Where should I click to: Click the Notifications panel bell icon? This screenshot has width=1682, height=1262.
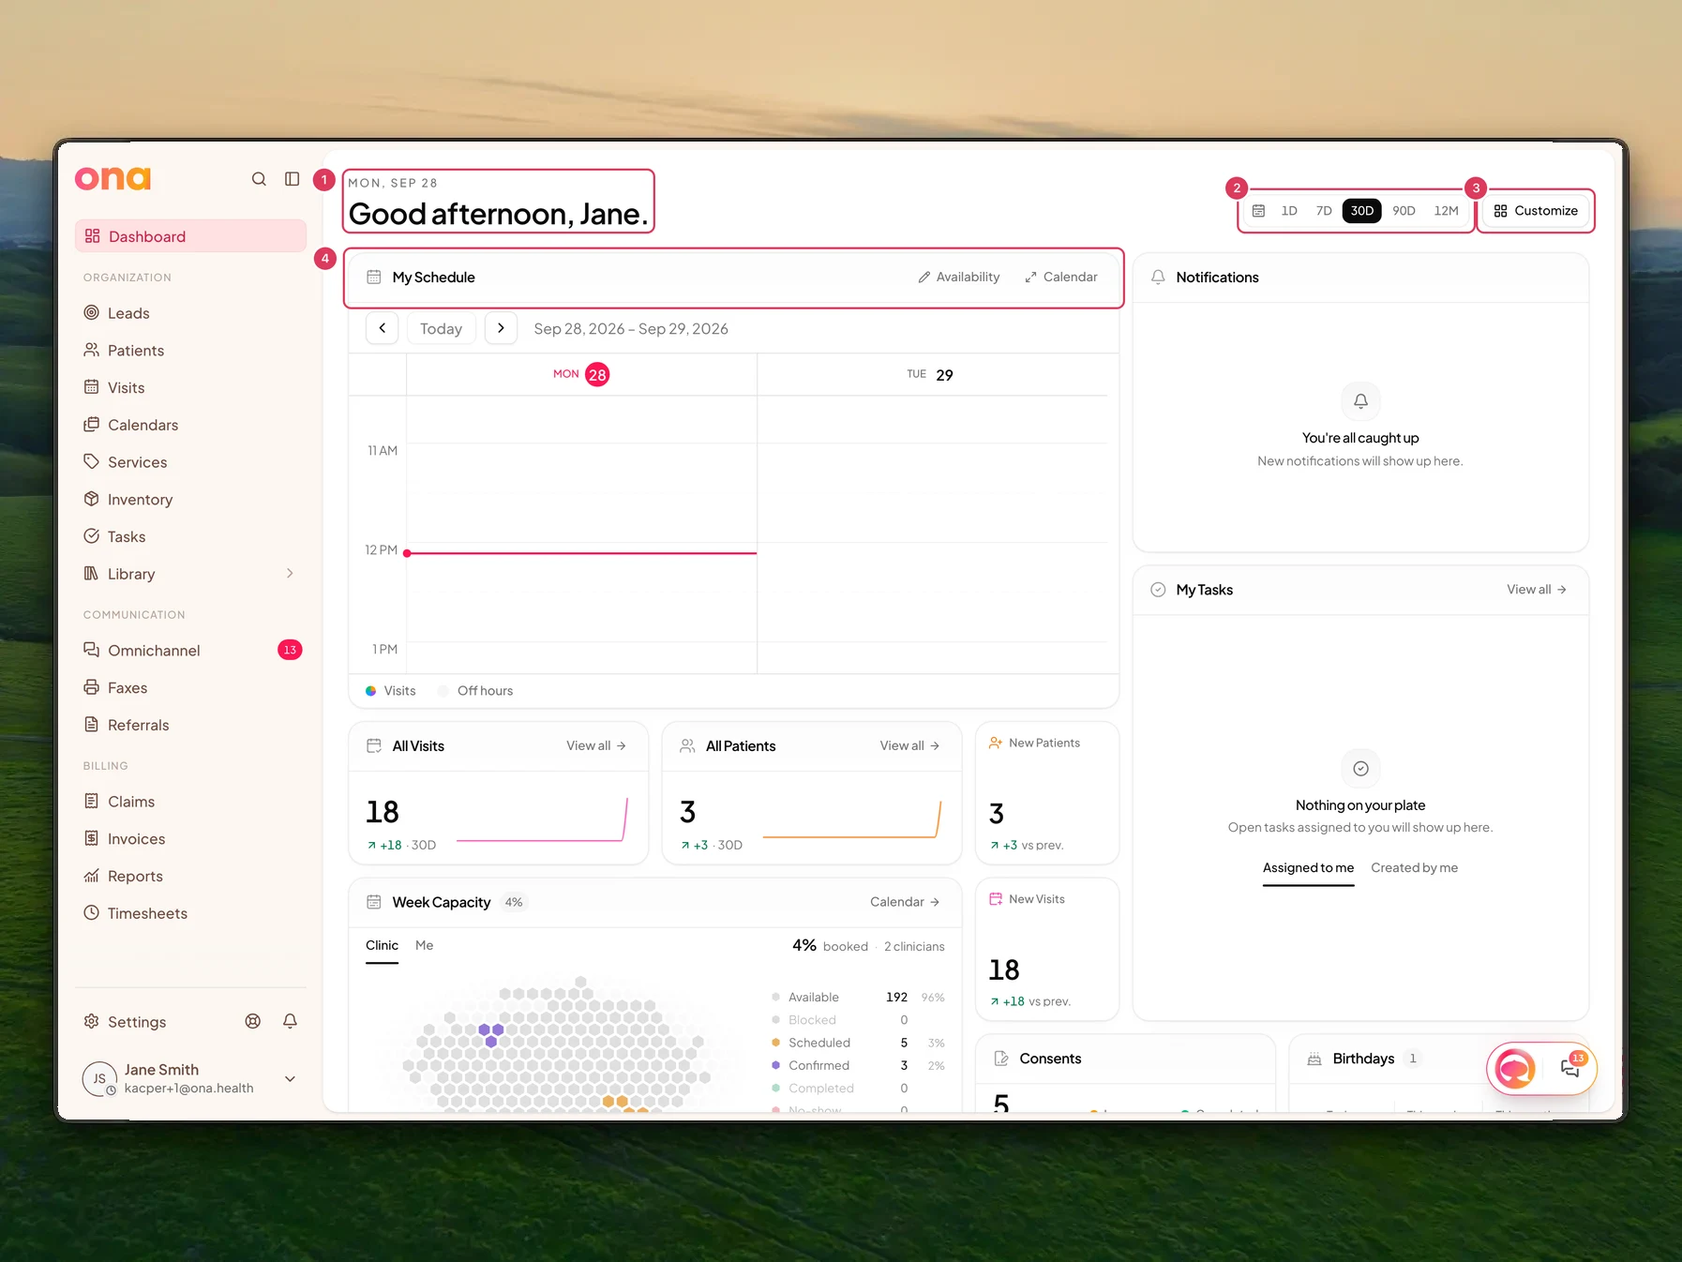(x=1158, y=278)
